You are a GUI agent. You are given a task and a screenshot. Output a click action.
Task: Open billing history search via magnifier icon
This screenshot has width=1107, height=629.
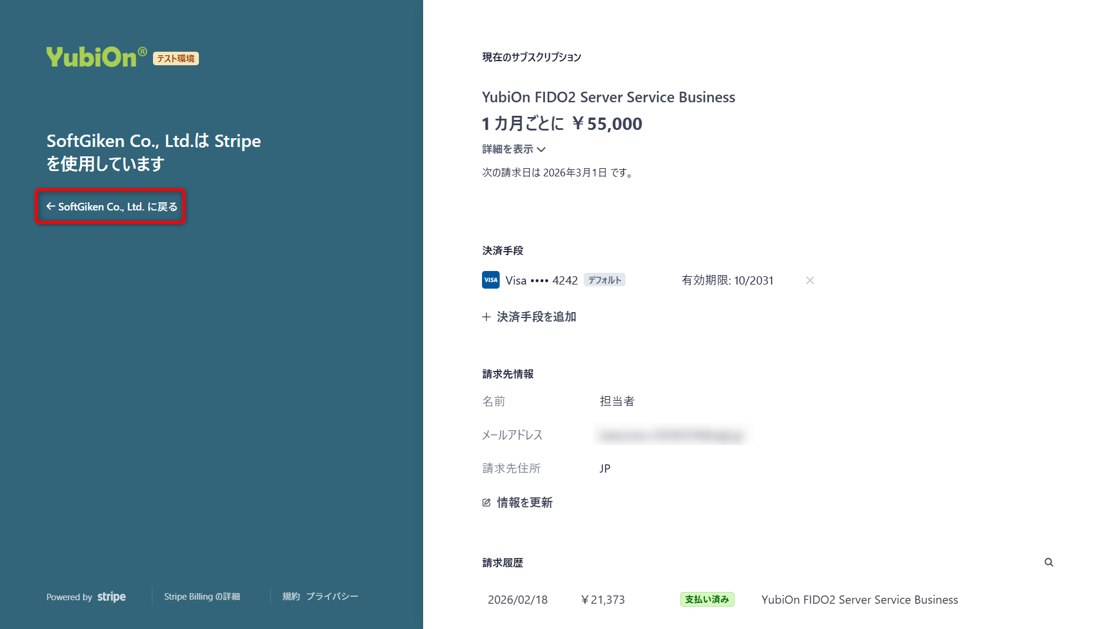pyautogui.click(x=1049, y=563)
